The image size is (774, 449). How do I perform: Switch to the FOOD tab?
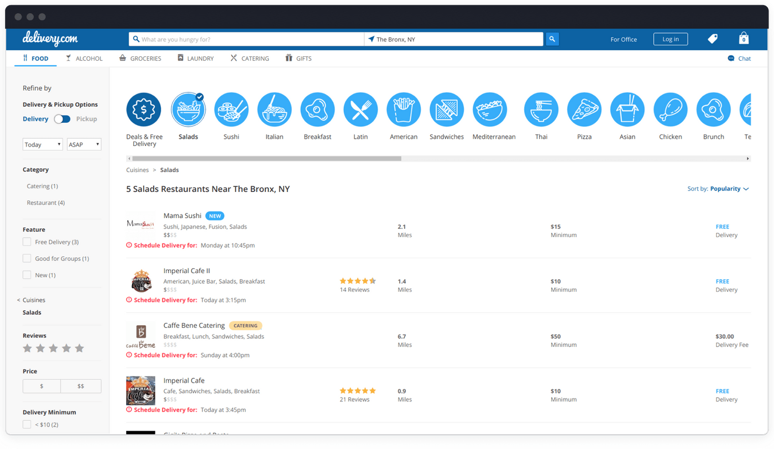tap(35, 58)
